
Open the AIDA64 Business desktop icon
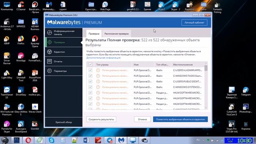(x=35, y=24)
